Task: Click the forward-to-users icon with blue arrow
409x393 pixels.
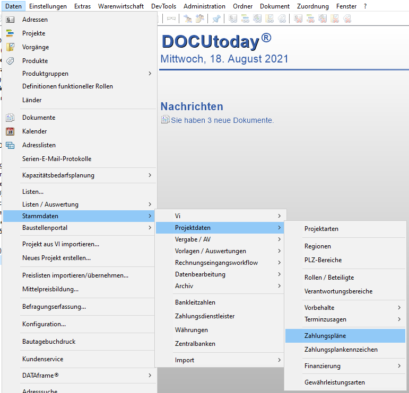Action: [188, 19]
